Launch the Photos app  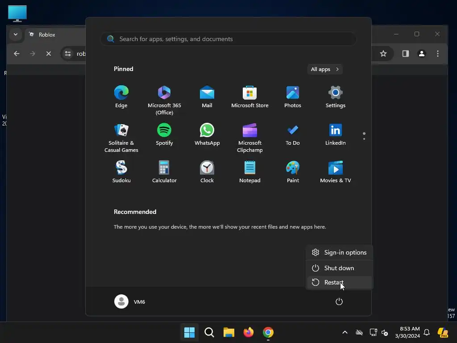click(x=293, y=97)
